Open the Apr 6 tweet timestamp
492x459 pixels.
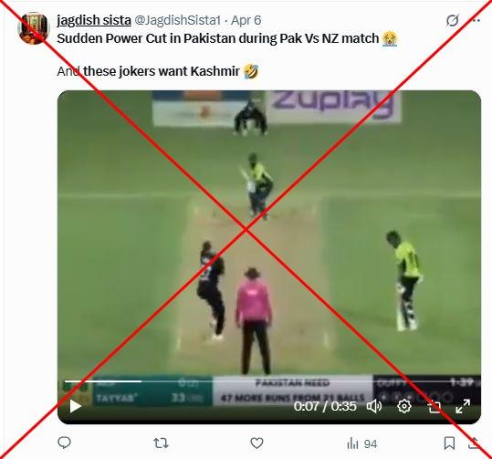[x=246, y=20]
